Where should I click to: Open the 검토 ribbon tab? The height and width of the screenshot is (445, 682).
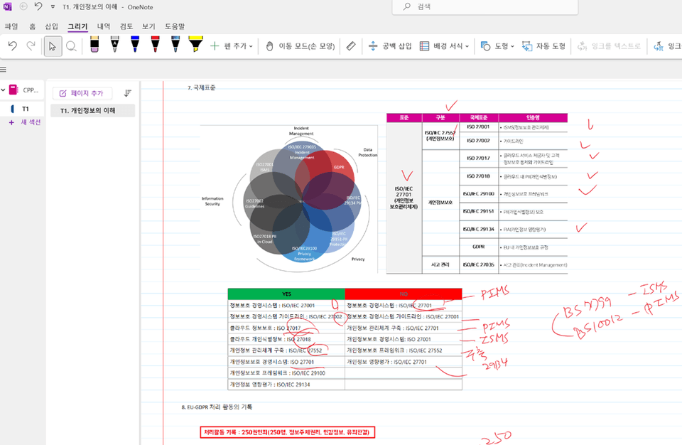(x=126, y=26)
